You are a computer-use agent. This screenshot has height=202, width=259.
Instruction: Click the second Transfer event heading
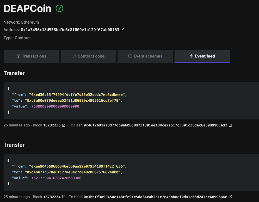14,145
